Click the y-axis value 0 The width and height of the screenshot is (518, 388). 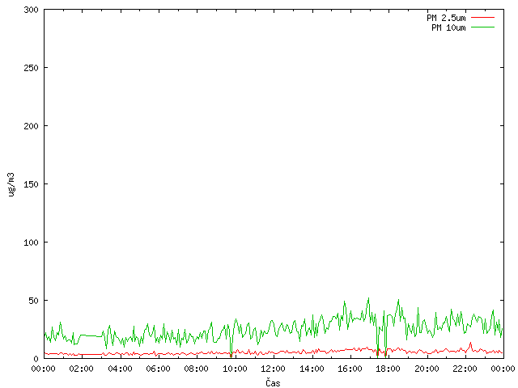tap(36, 359)
